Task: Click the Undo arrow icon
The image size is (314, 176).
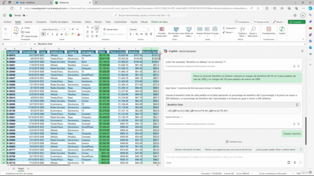Action: (x=5, y=29)
